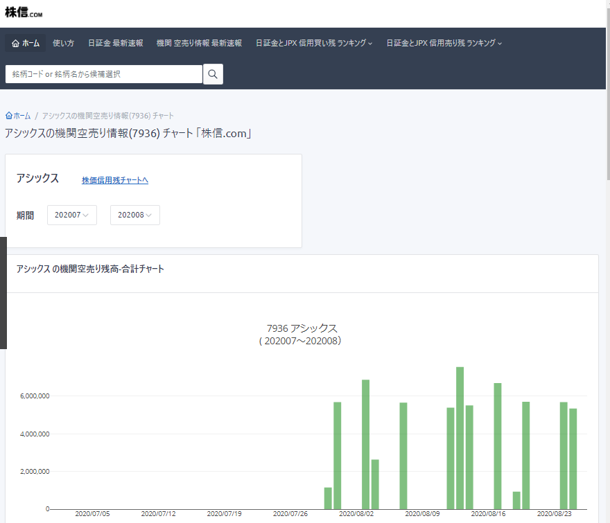Click the dark tab on left edge
Viewport: 610px width, 523px height.
pyautogui.click(x=3, y=292)
